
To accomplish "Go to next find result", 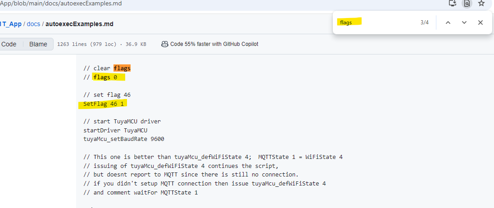I will pos(464,23).
